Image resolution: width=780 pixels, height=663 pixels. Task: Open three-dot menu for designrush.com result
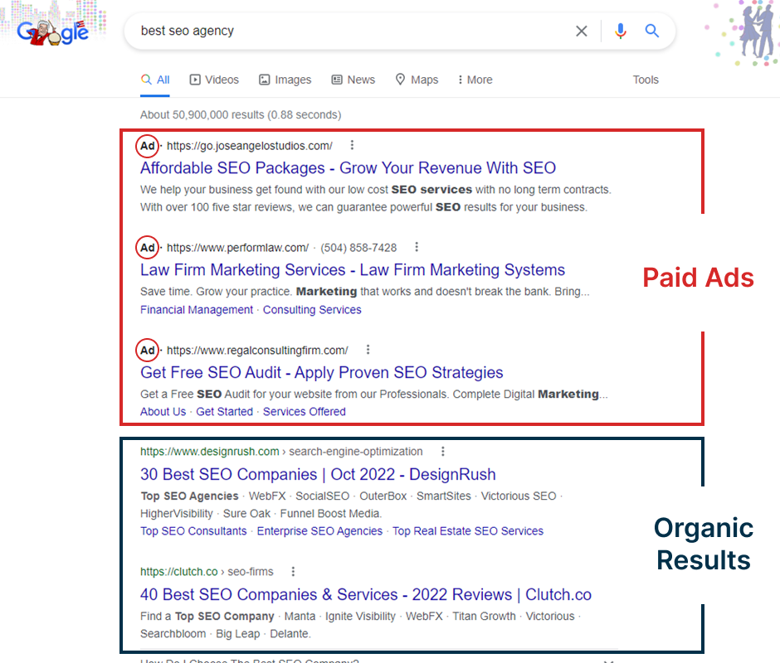443,452
